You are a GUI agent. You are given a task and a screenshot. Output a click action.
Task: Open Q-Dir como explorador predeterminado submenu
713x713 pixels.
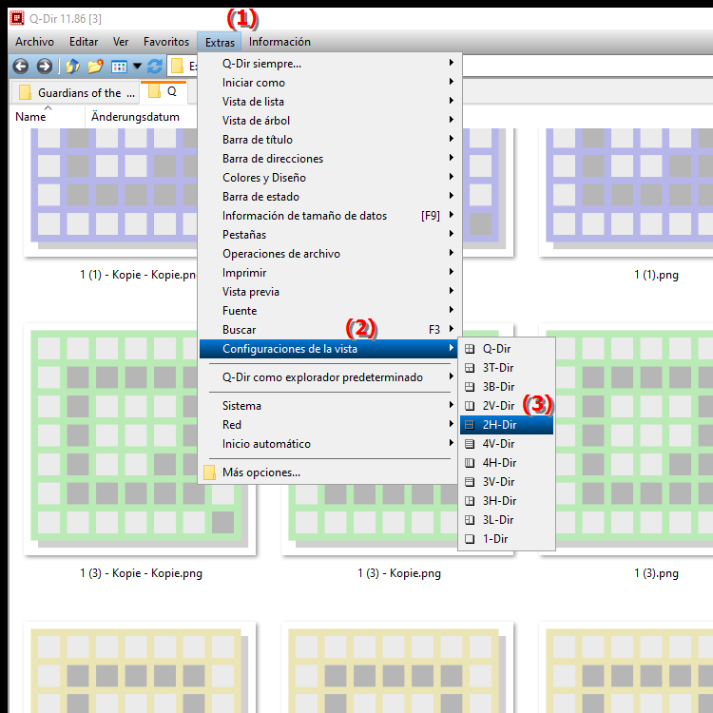coord(328,377)
